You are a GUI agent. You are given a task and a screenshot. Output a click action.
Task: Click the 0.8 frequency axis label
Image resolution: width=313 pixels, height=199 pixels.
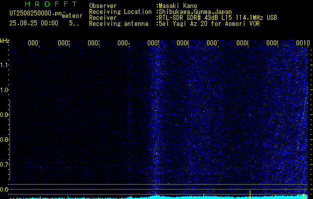(x=4, y=139)
